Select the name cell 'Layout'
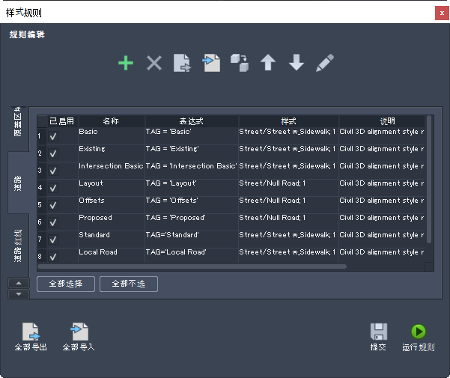This screenshot has width=450, height=378. (112, 188)
